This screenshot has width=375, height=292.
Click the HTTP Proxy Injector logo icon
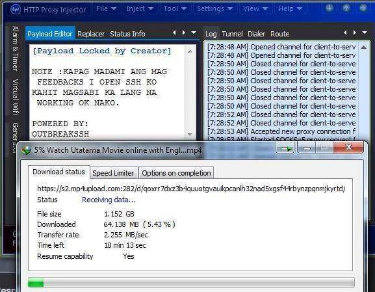(x=16, y=10)
